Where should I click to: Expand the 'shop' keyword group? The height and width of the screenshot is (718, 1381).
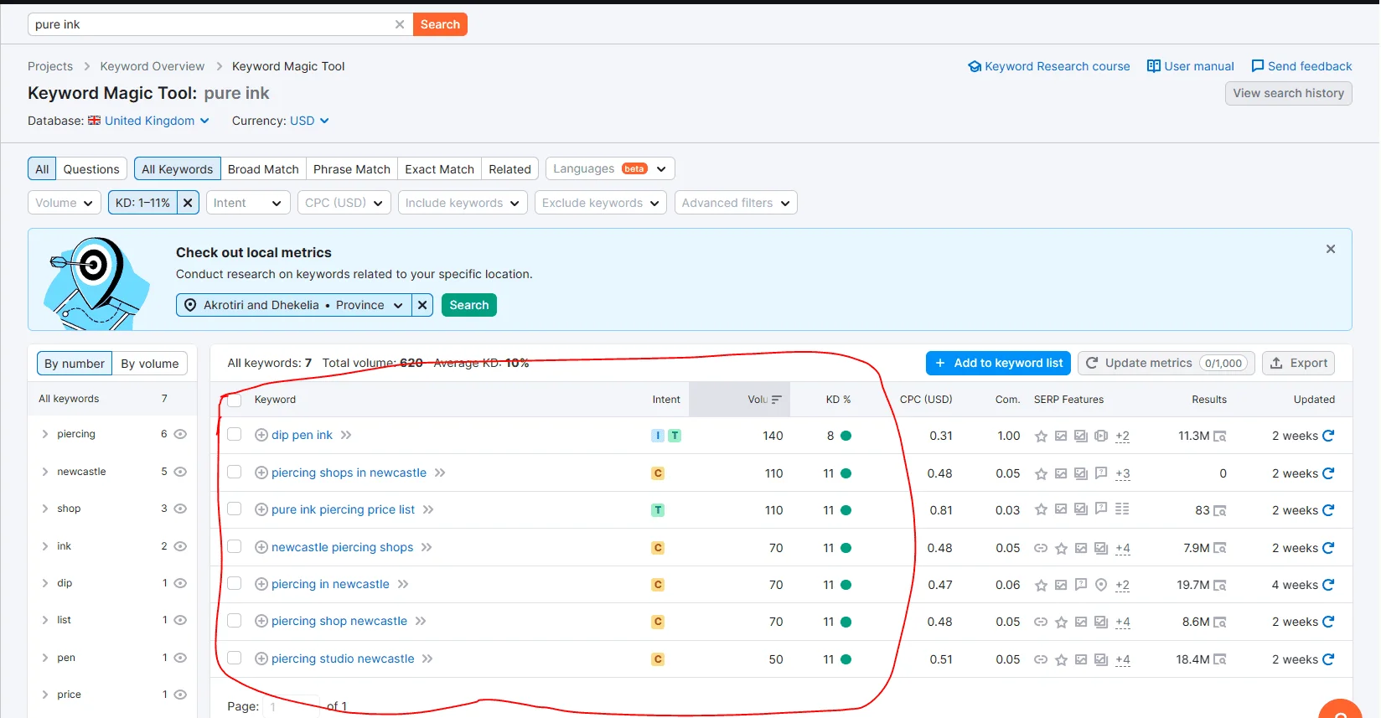[x=45, y=509]
